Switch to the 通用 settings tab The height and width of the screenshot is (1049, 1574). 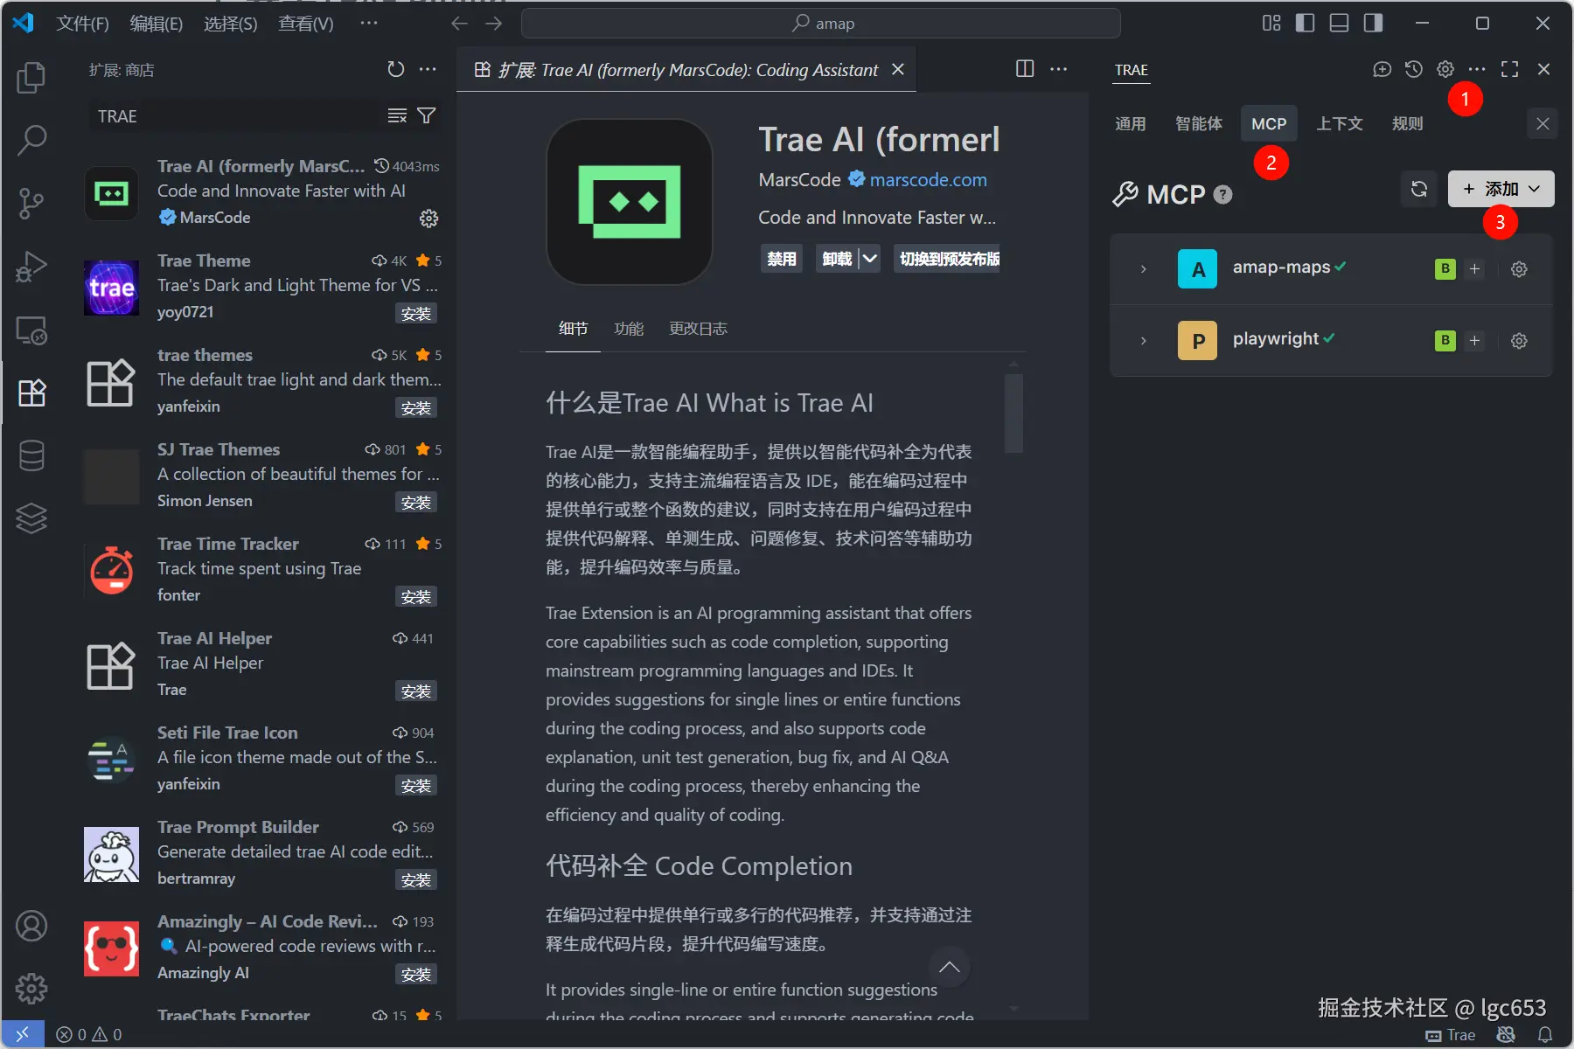pyautogui.click(x=1131, y=124)
